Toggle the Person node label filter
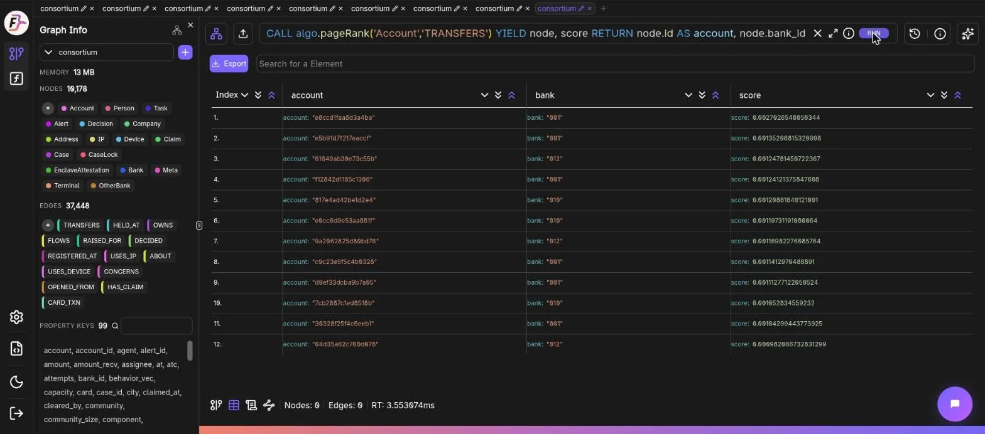985x434 pixels. (119, 109)
